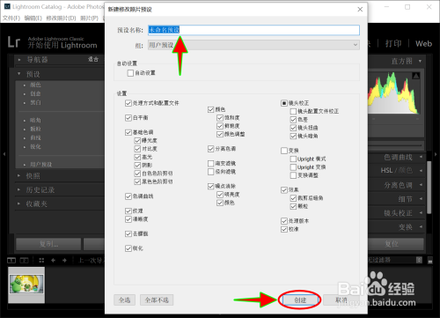This screenshot has height=318, width=440.
Task: Click the 全部不选 button
Action: (x=157, y=300)
